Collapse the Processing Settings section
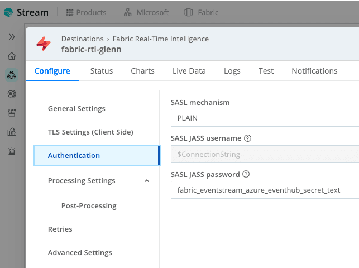Viewport: 359px width, 268px height. [x=147, y=181]
